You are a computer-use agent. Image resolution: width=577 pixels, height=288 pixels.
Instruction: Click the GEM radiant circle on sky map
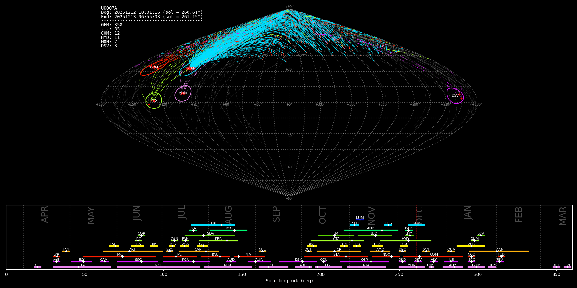coord(190,68)
